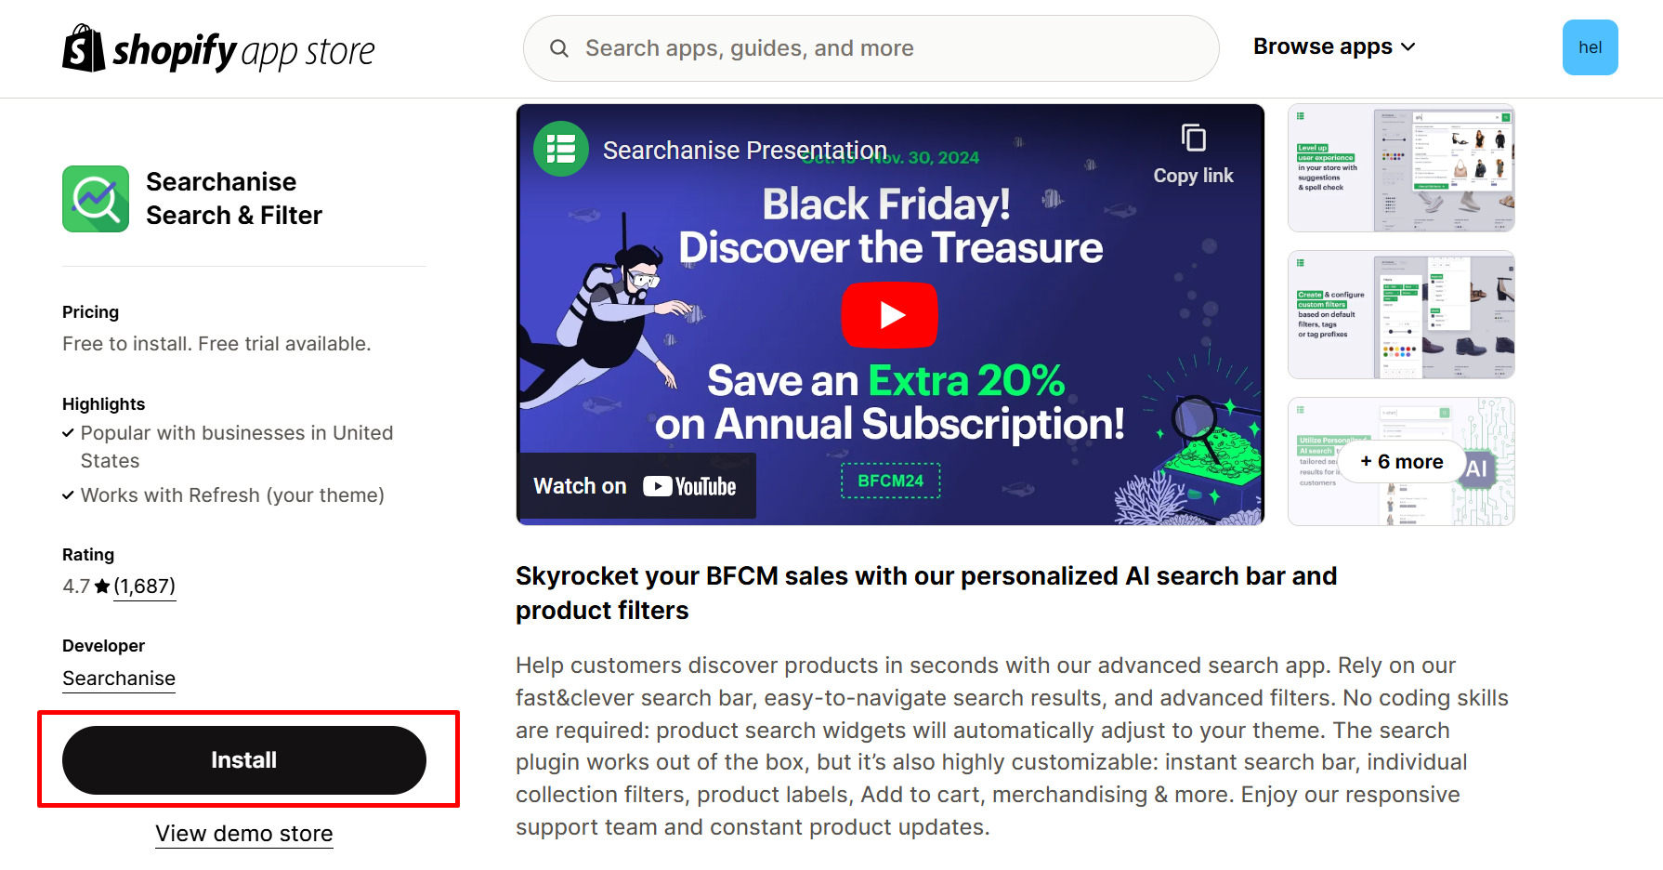
Task: Click the shopify app store wordmark
Action: pyautogui.click(x=243, y=51)
